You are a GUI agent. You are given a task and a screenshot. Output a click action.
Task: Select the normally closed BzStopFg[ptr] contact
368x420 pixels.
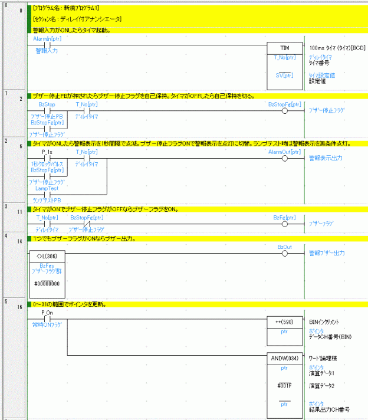tap(87, 224)
